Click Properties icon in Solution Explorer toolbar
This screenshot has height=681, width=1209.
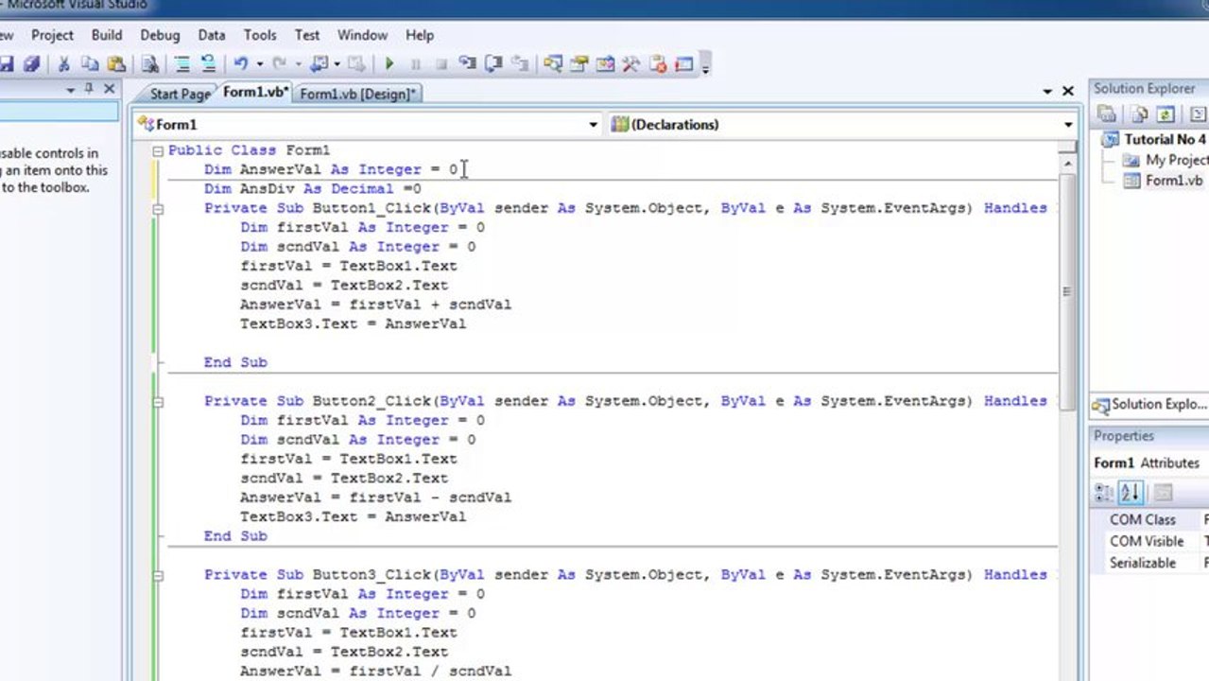pos(1106,114)
